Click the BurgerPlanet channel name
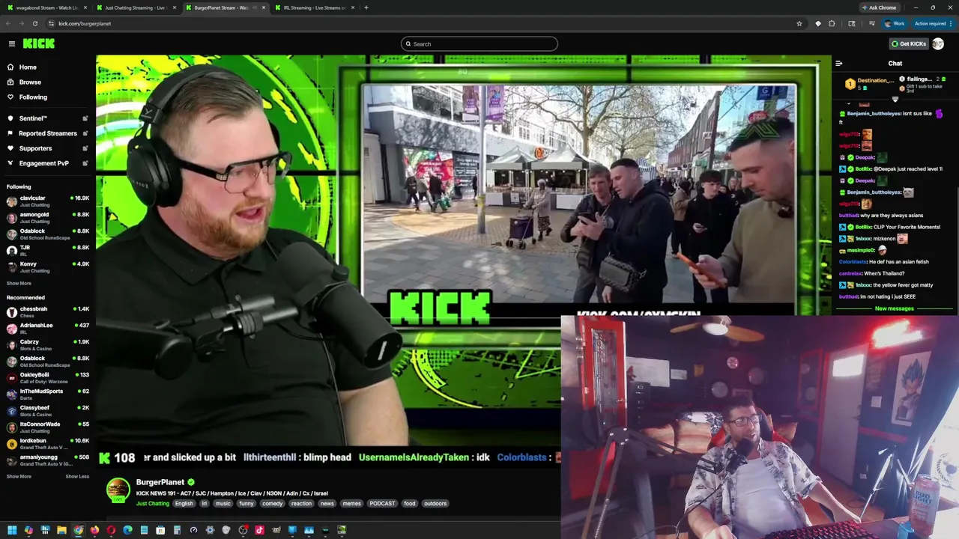 click(x=160, y=483)
